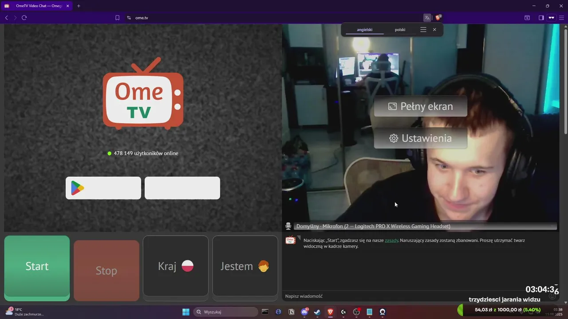Toggle the browser sidebar panel icon
The width and height of the screenshot is (568, 319).
pos(541,18)
